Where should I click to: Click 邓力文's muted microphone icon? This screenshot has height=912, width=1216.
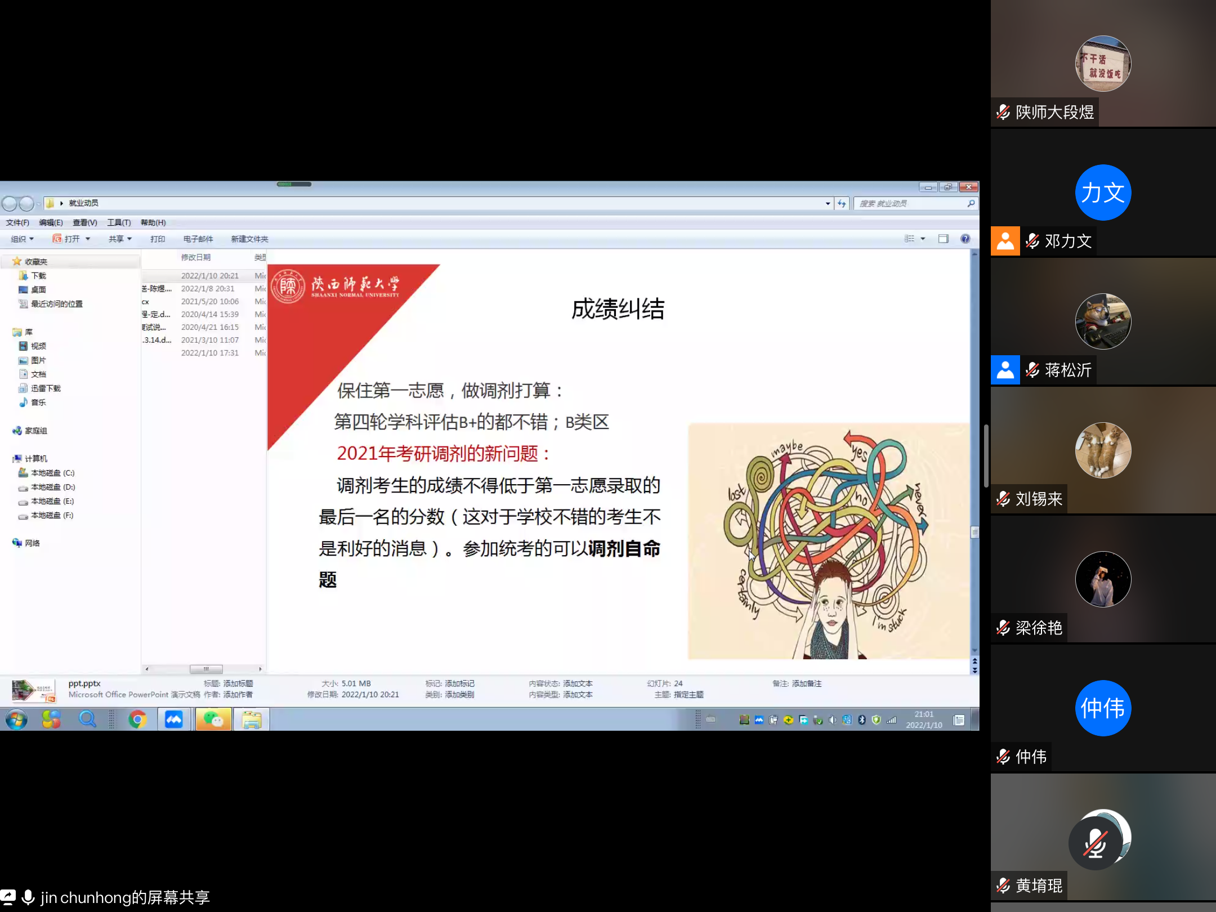click(1032, 241)
